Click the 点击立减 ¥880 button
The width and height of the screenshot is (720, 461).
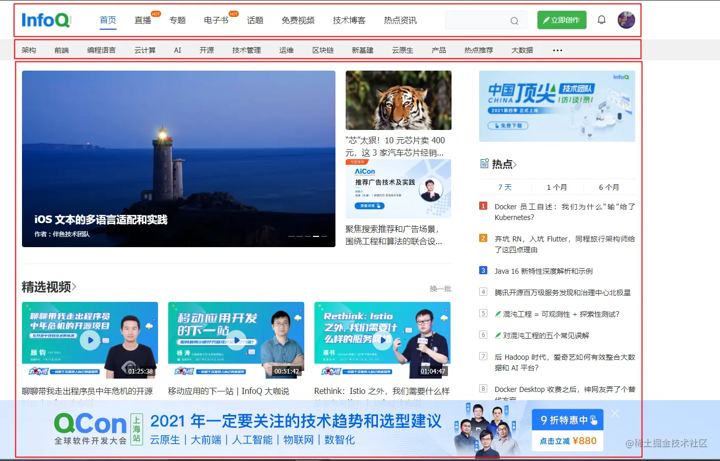point(568,441)
